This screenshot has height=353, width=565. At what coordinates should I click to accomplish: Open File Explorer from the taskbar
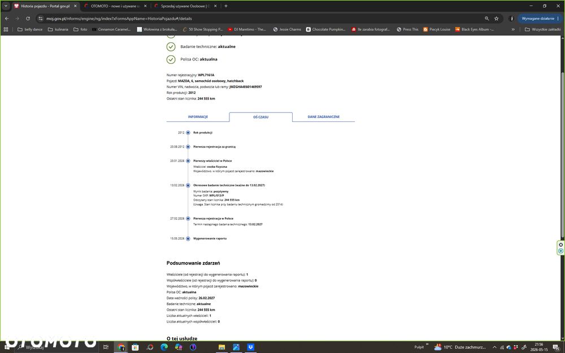coord(221,347)
